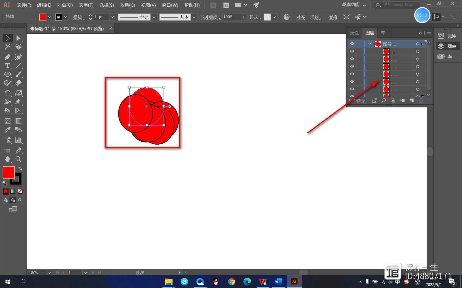Screen dimensions: 462x288
Task: Select the Magic Wand tool
Action: pos(8,47)
